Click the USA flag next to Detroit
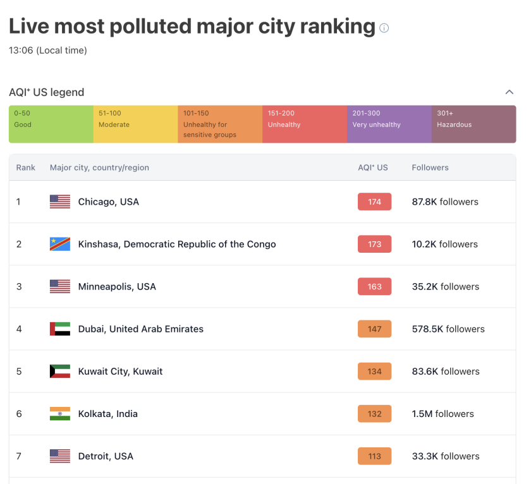Viewport: 531px width, 484px height. coord(60,456)
